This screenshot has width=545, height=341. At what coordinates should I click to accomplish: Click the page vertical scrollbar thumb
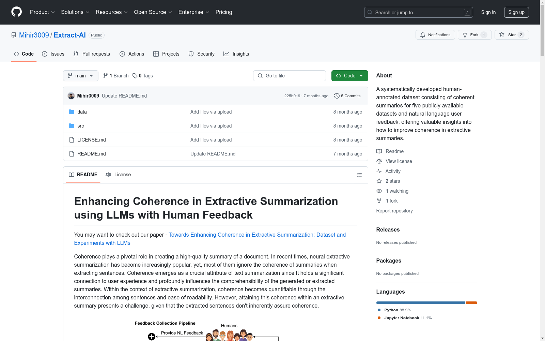[x=542, y=30]
